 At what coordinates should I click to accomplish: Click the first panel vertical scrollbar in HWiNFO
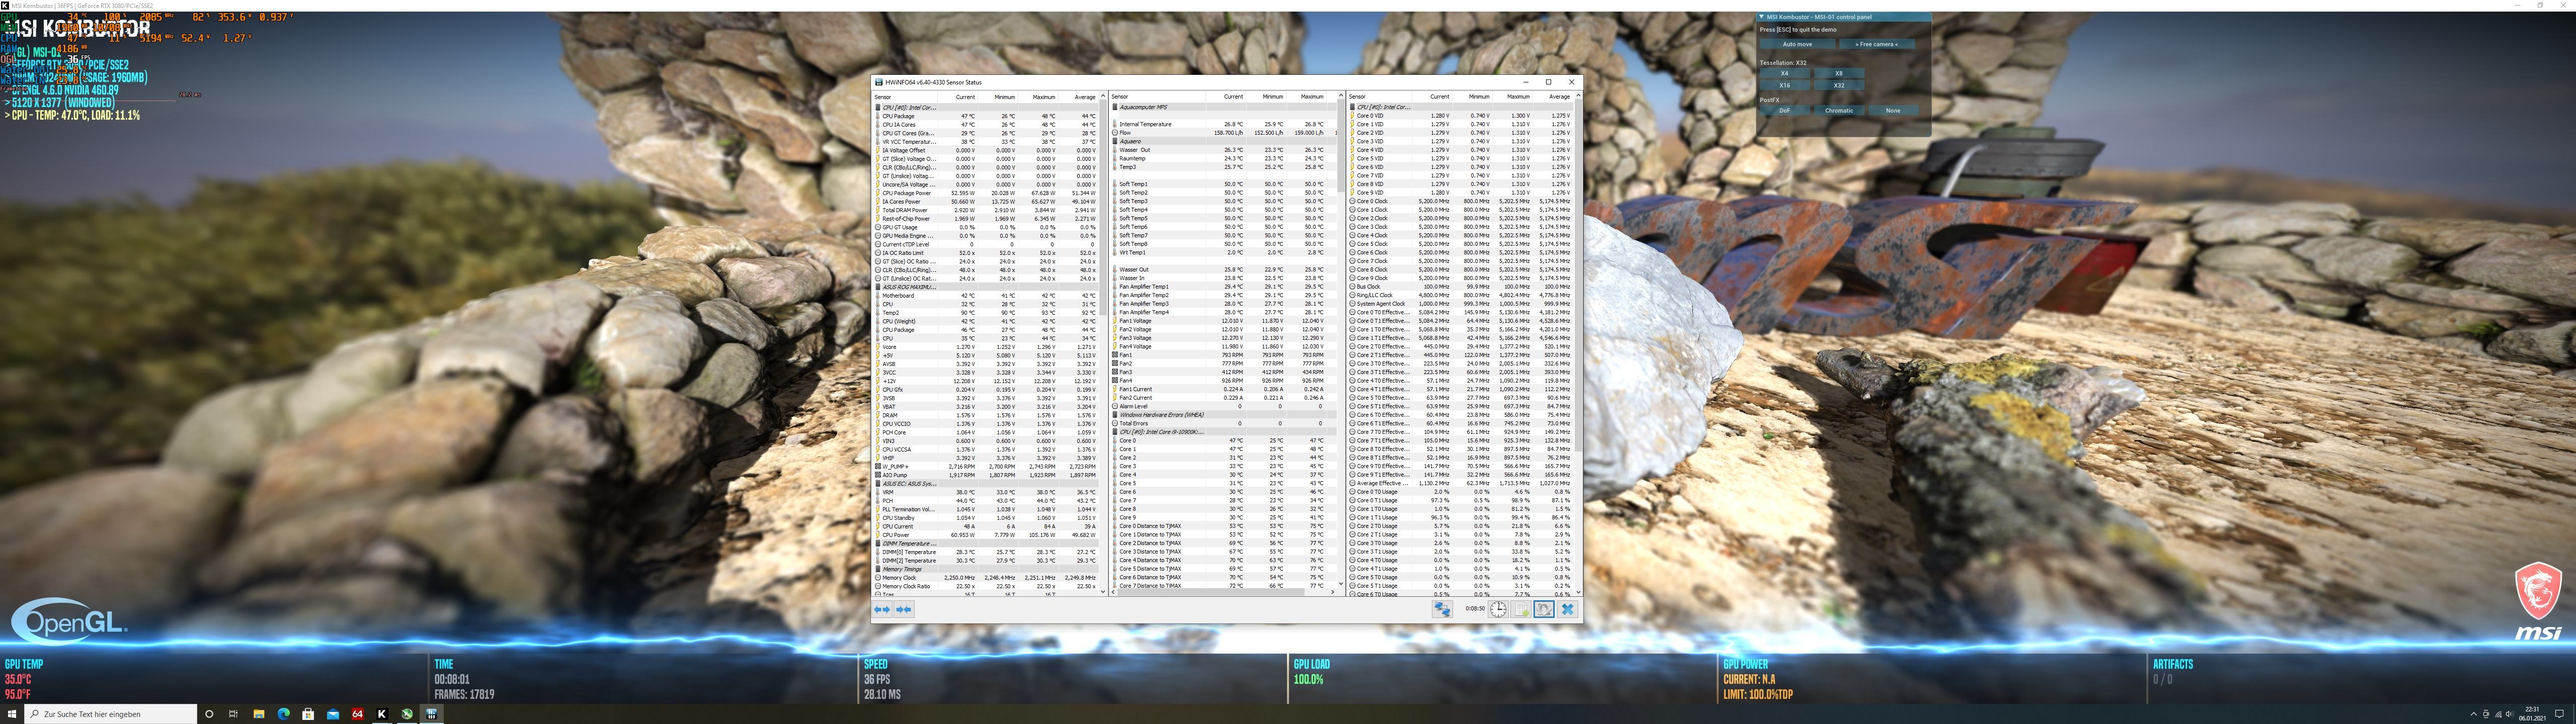1103,343
